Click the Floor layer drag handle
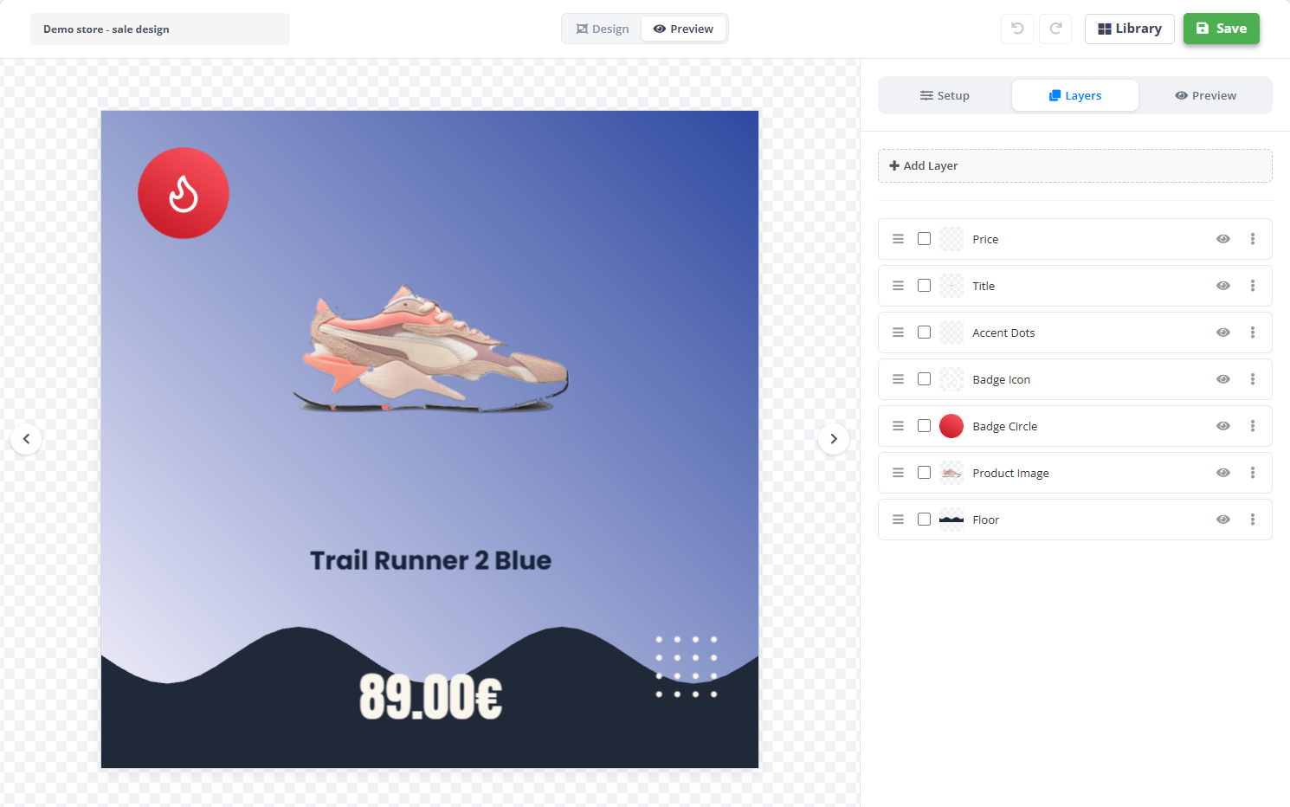The height and width of the screenshot is (807, 1290). tap(899, 520)
